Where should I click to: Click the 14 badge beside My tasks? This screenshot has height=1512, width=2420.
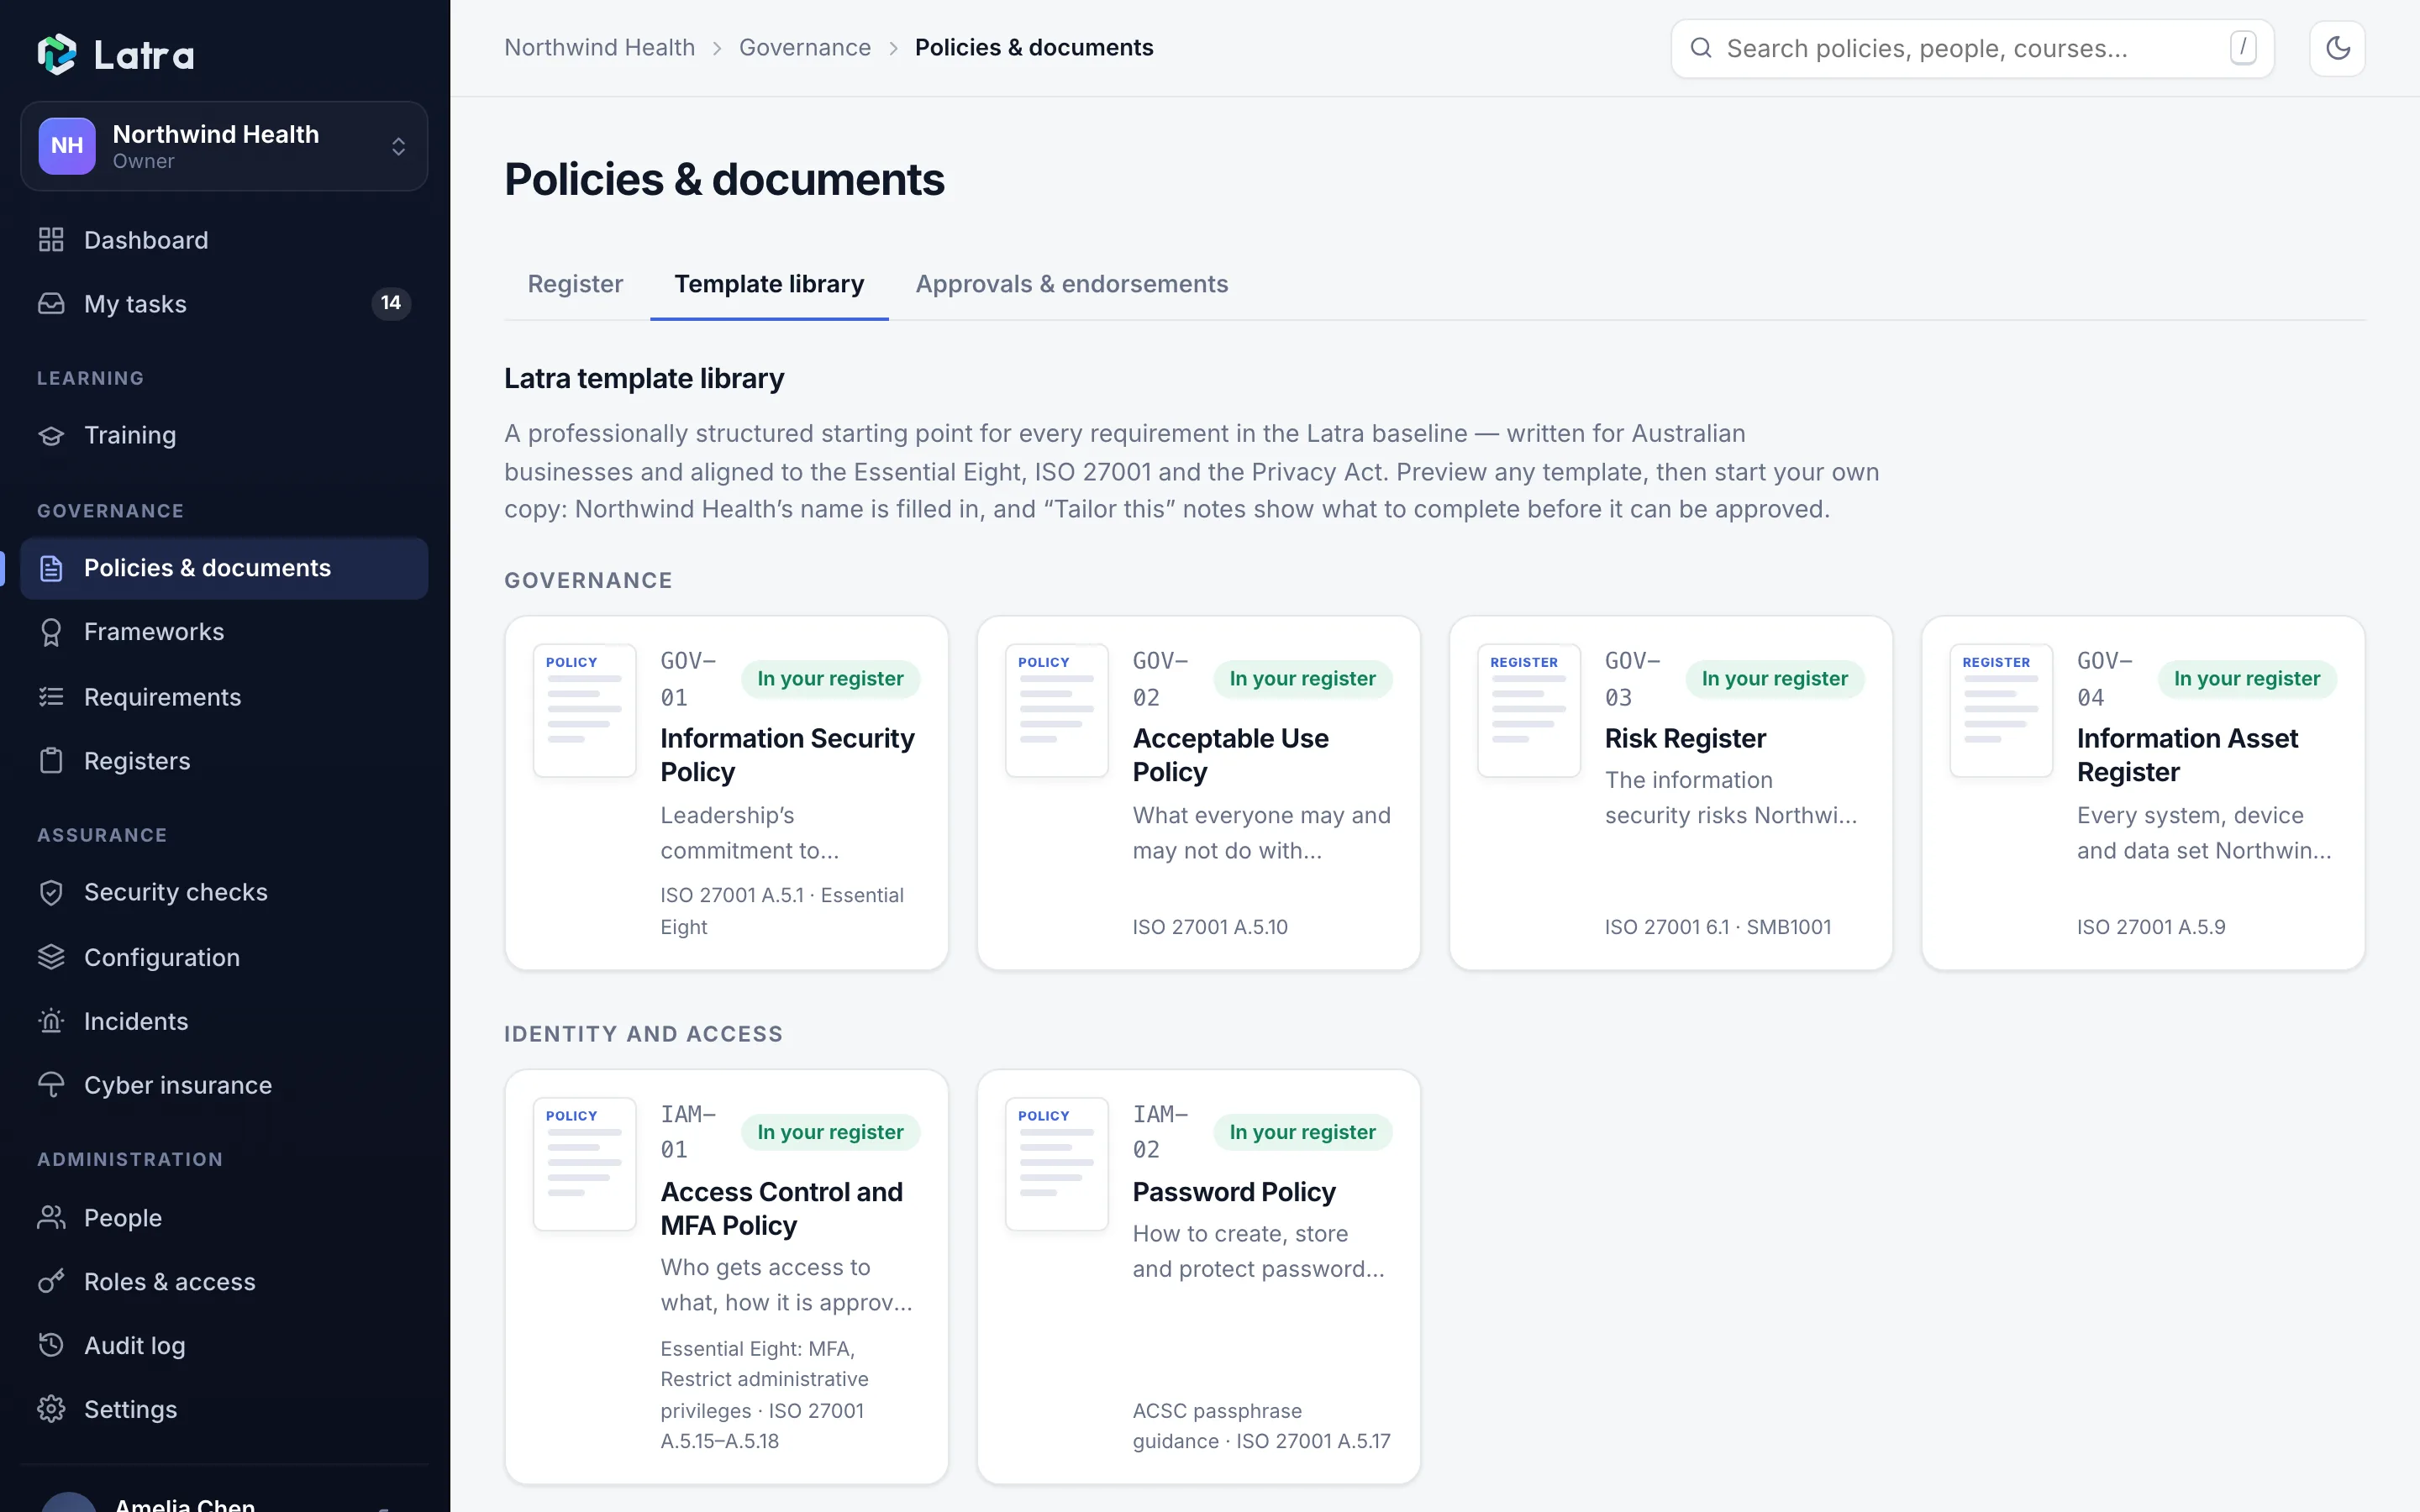(x=391, y=303)
